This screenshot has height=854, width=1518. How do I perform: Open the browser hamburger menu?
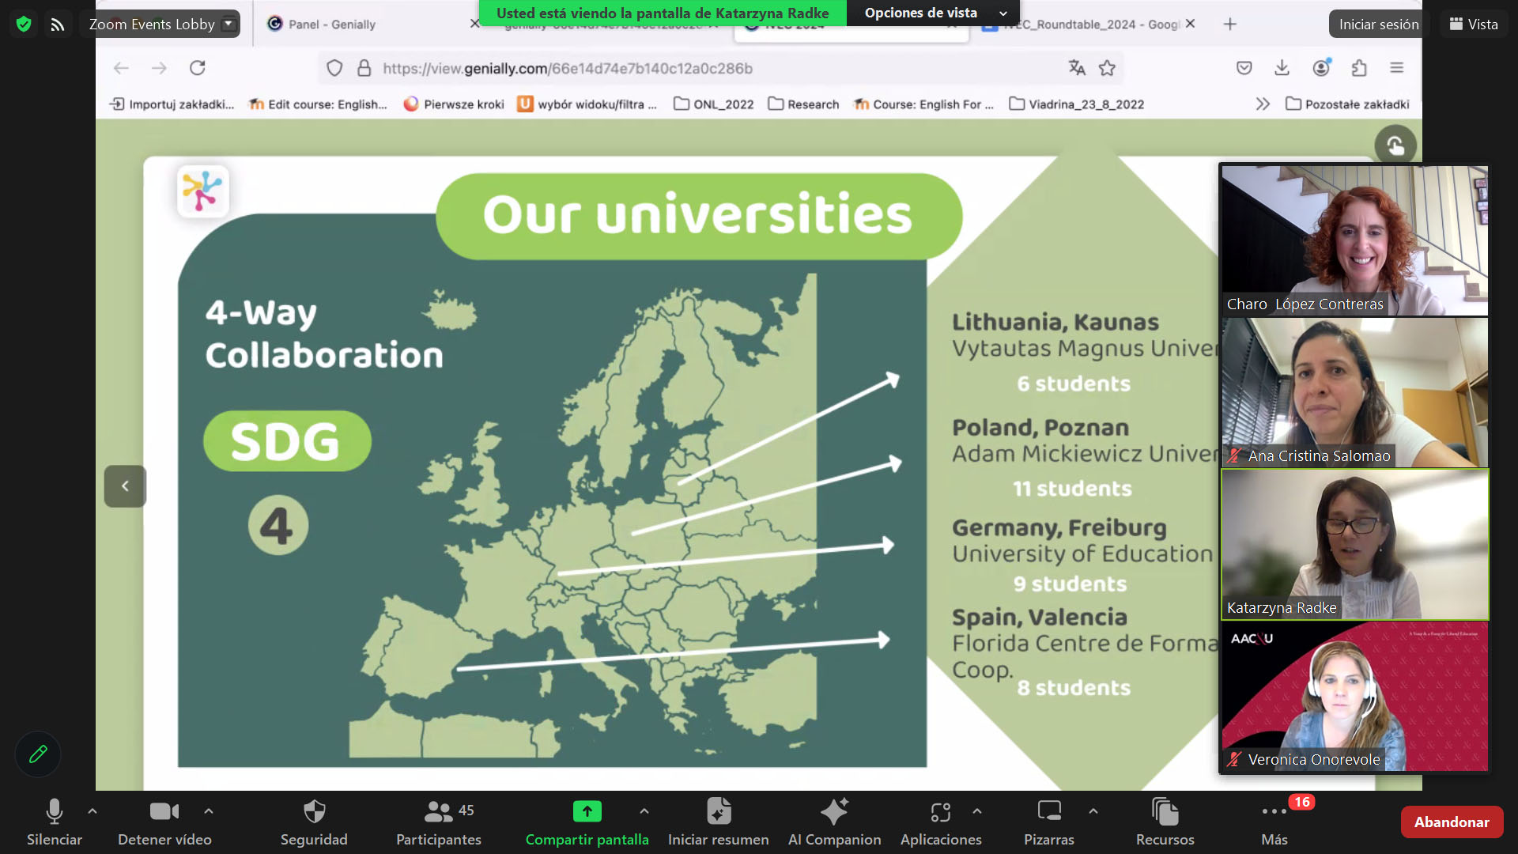1397,68
